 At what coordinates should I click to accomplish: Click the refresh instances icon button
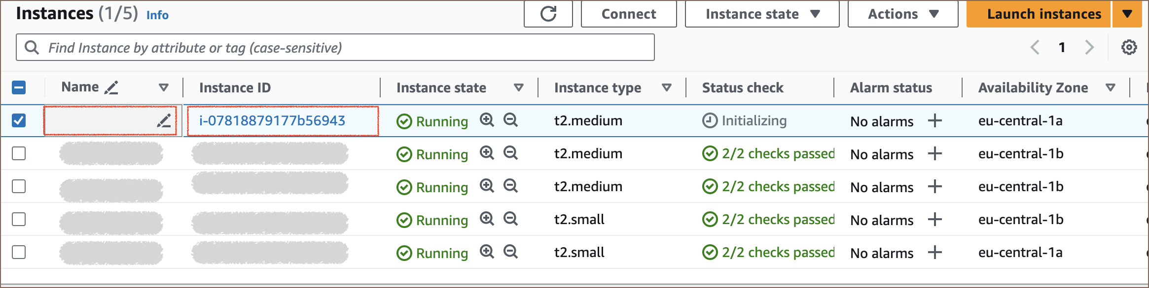(548, 14)
